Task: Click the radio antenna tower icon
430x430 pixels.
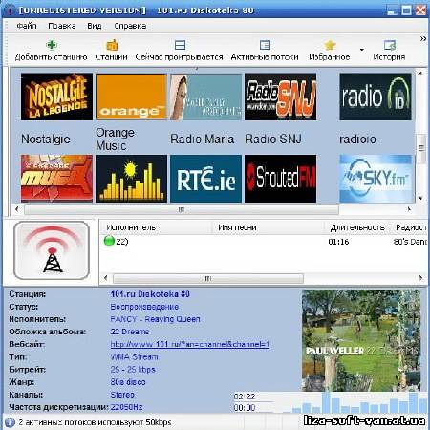Action: tap(52, 250)
